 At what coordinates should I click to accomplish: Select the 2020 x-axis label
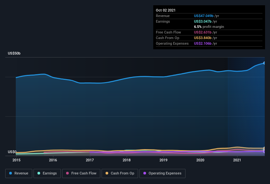coord(200,160)
